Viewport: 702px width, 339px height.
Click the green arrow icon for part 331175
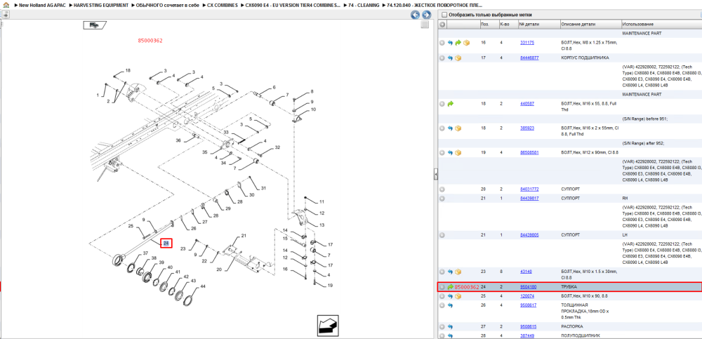tap(458, 43)
